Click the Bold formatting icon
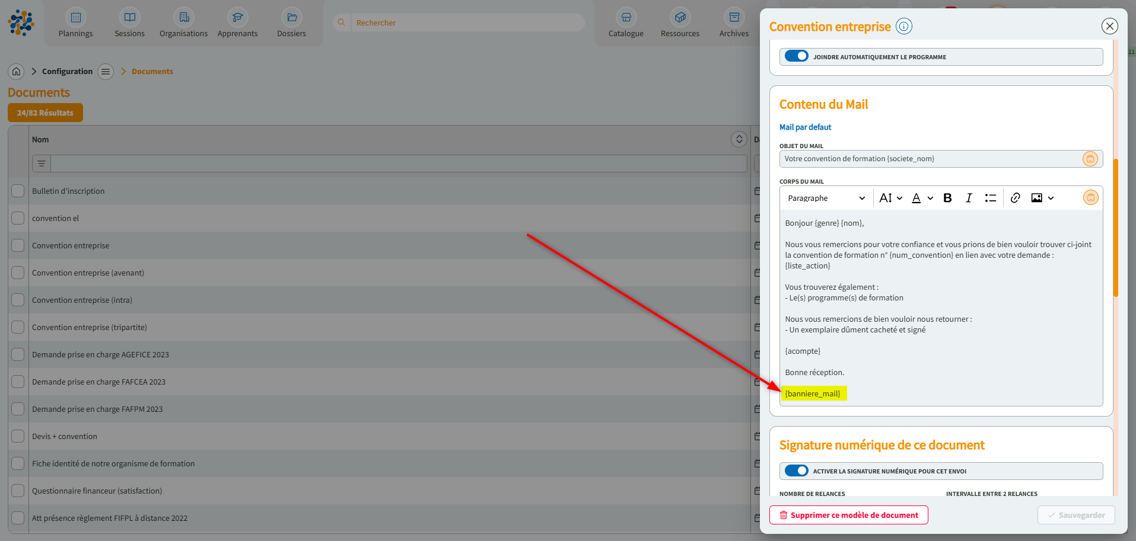1136x541 pixels. [947, 198]
